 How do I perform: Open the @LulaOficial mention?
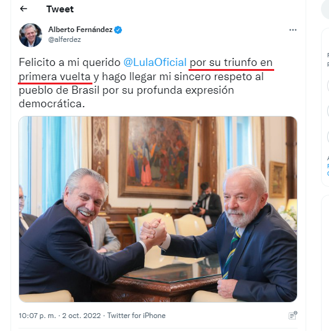[155, 62]
